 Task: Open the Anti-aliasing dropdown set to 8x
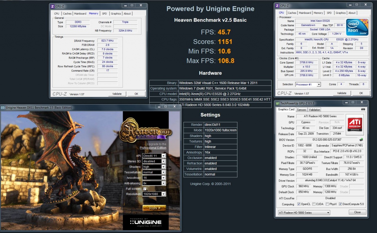154,183
